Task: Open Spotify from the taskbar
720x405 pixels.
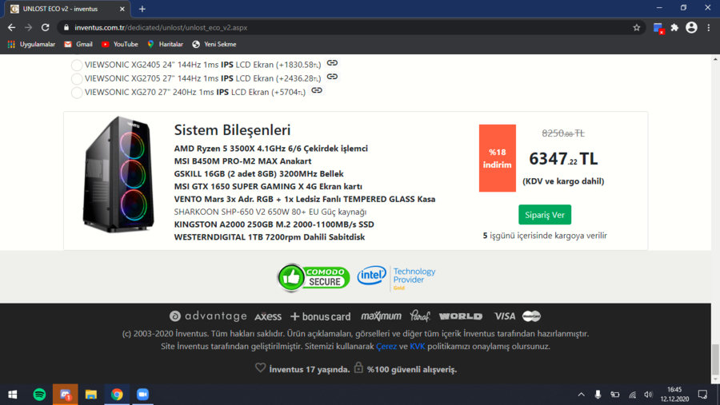Action: tap(39, 395)
